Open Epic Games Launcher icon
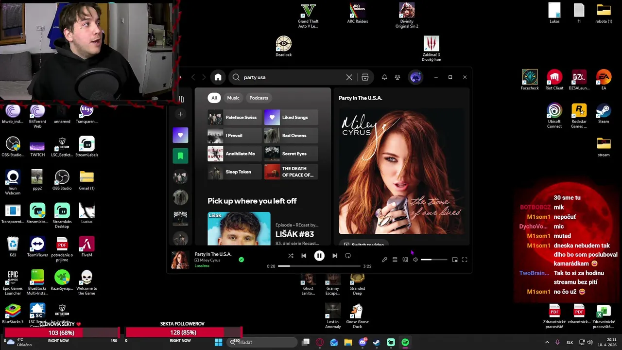The image size is (622, 350). pyautogui.click(x=13, y=283)
